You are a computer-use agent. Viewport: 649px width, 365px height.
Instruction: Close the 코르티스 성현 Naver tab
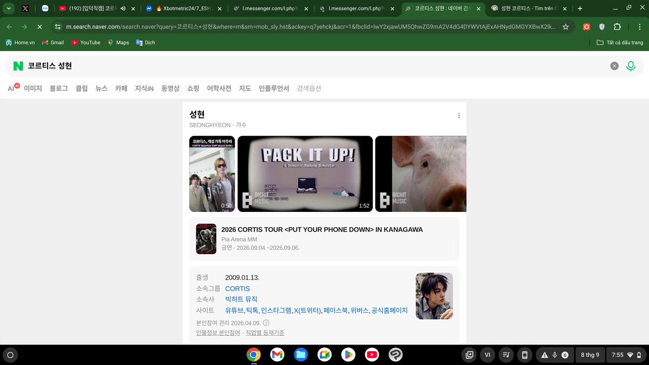tap(478, 9)
